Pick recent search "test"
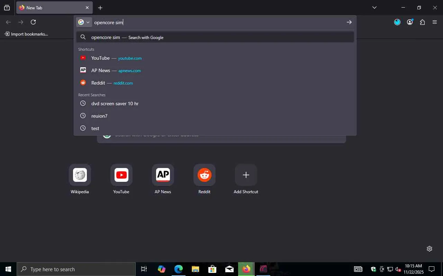This screenshot has height=276, width=443. tap(215, 128)
